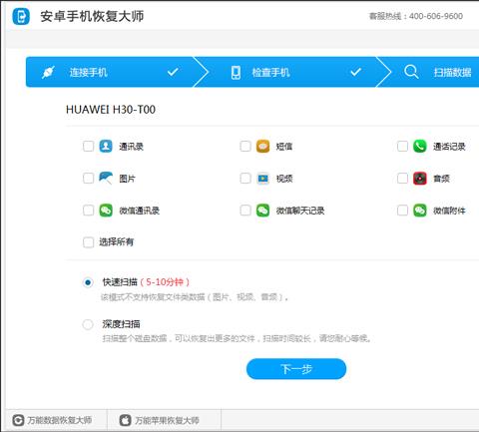The width and height of the screenshot is (479, 432).
Task: Click the magnifier icon for 扫描数据
Action: pyautogui.click(x=411, y=72)
